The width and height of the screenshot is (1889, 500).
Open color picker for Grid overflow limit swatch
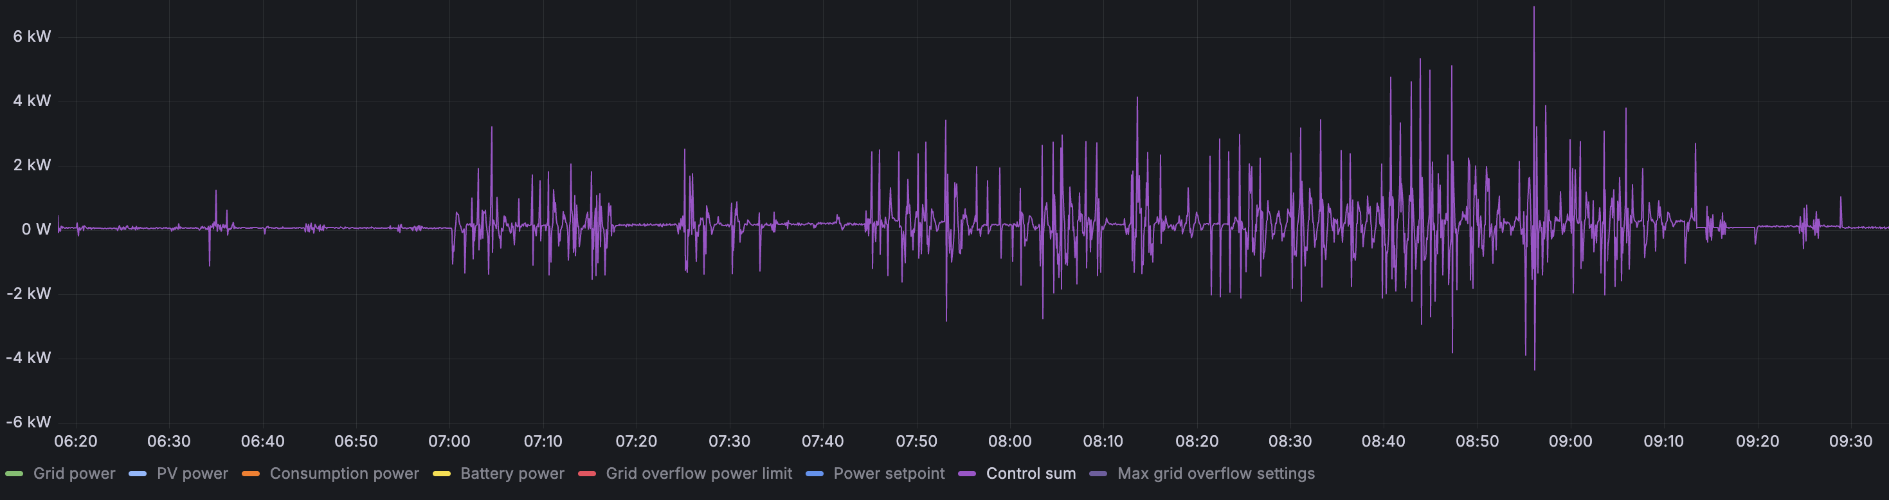pos(586,474)
